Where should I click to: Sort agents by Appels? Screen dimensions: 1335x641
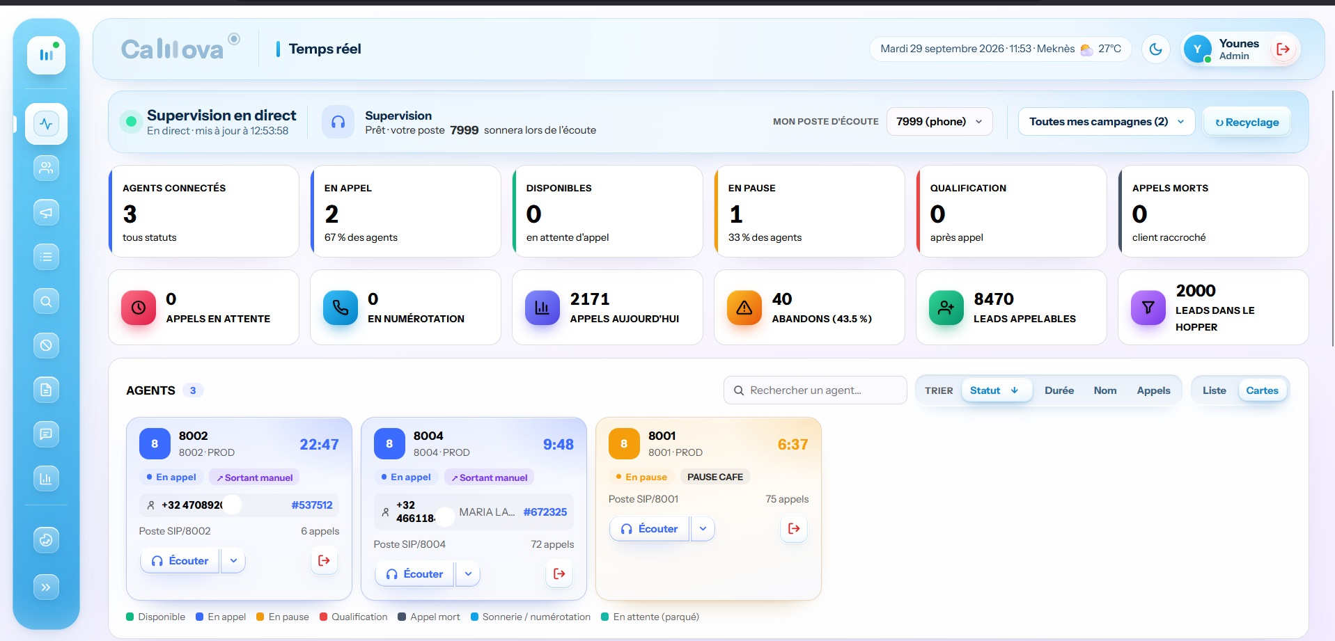(x=1153, y=390)
